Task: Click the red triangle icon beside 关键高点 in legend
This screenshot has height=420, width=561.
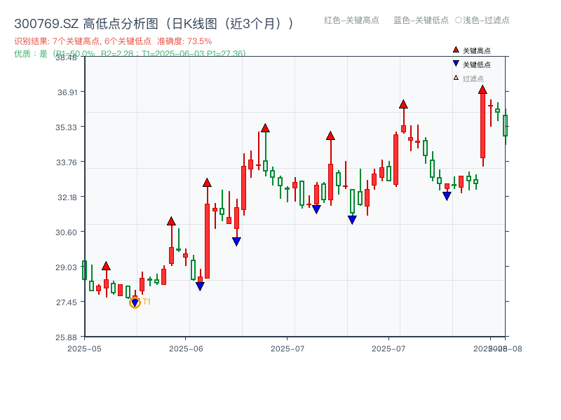Action: point(456,50)
